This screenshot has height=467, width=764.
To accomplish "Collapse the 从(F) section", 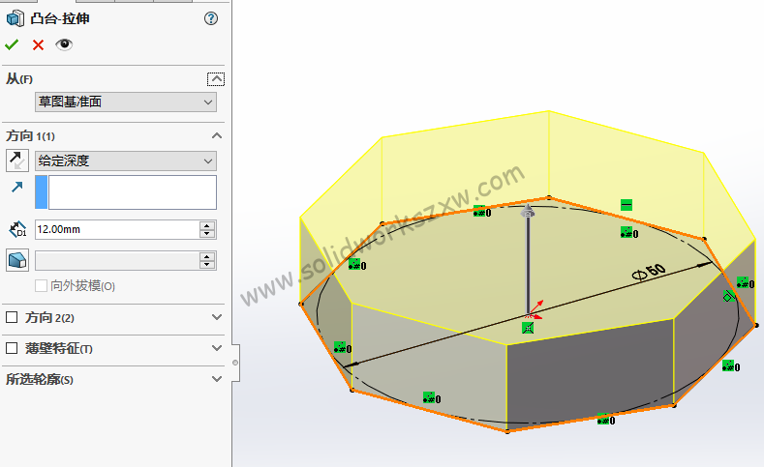I will (x=216, y=79).
